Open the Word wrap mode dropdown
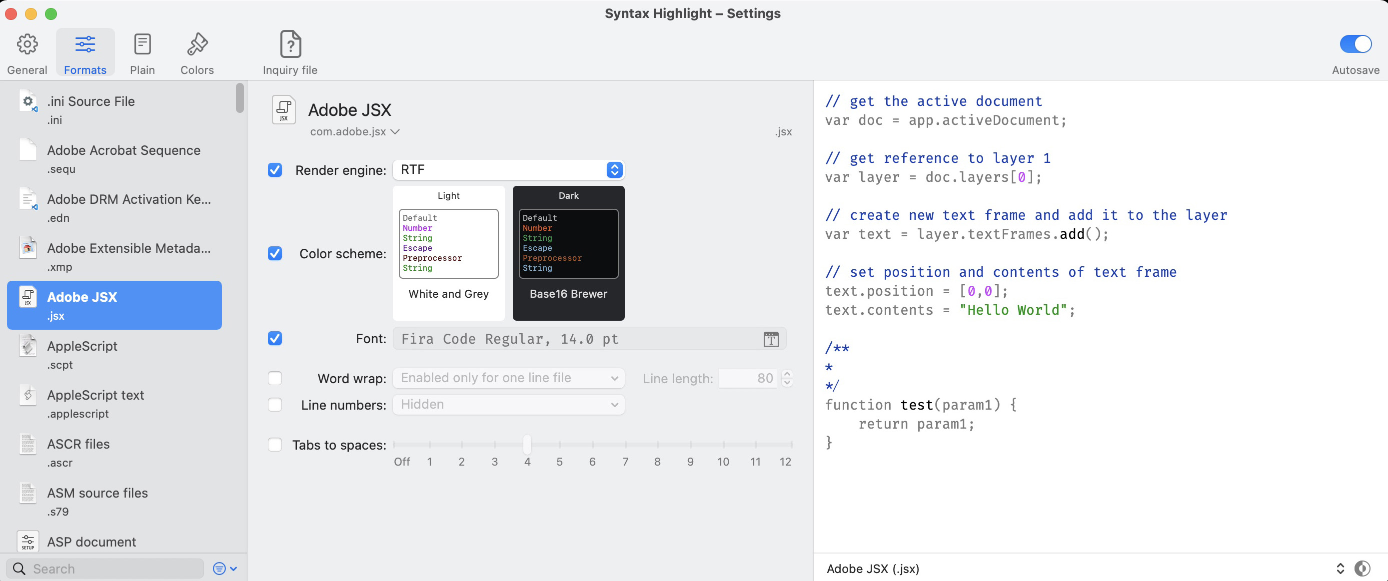1388x581 pixels. coord(509,378)
